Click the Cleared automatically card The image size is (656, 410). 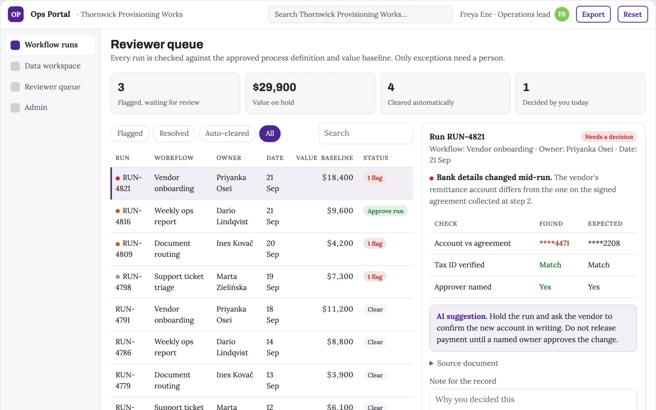[445, 94]
